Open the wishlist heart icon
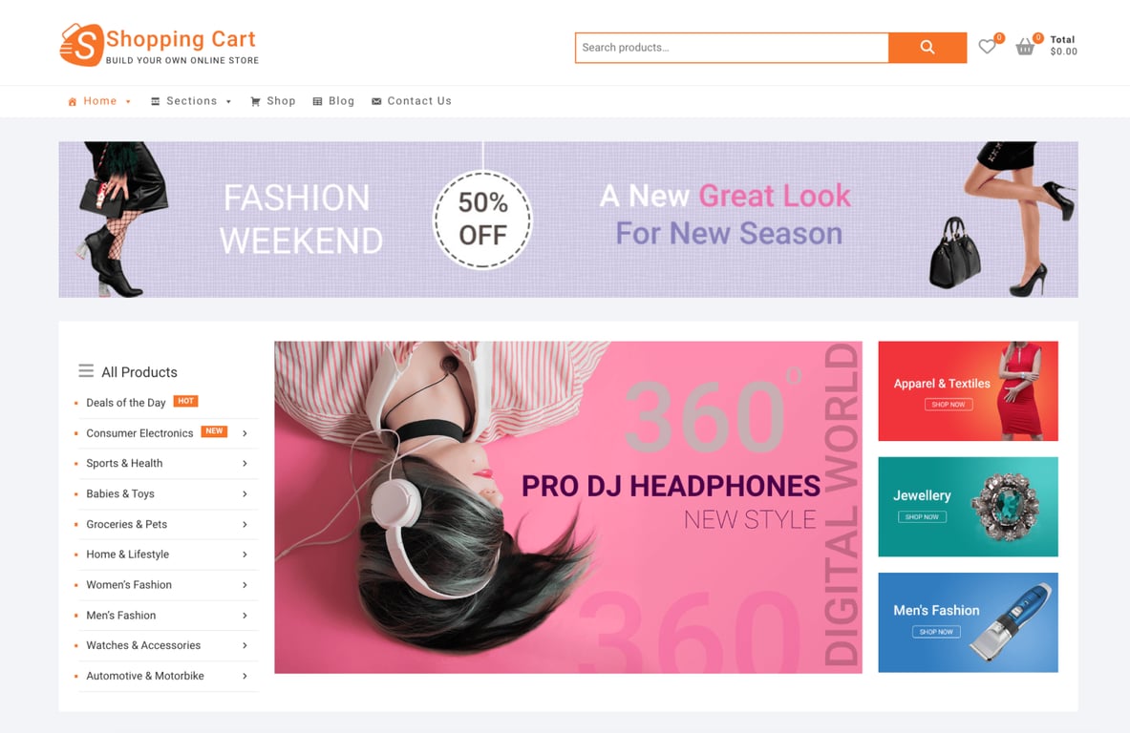The height and width of the screenshot is (733, 1130). point(987,47)
